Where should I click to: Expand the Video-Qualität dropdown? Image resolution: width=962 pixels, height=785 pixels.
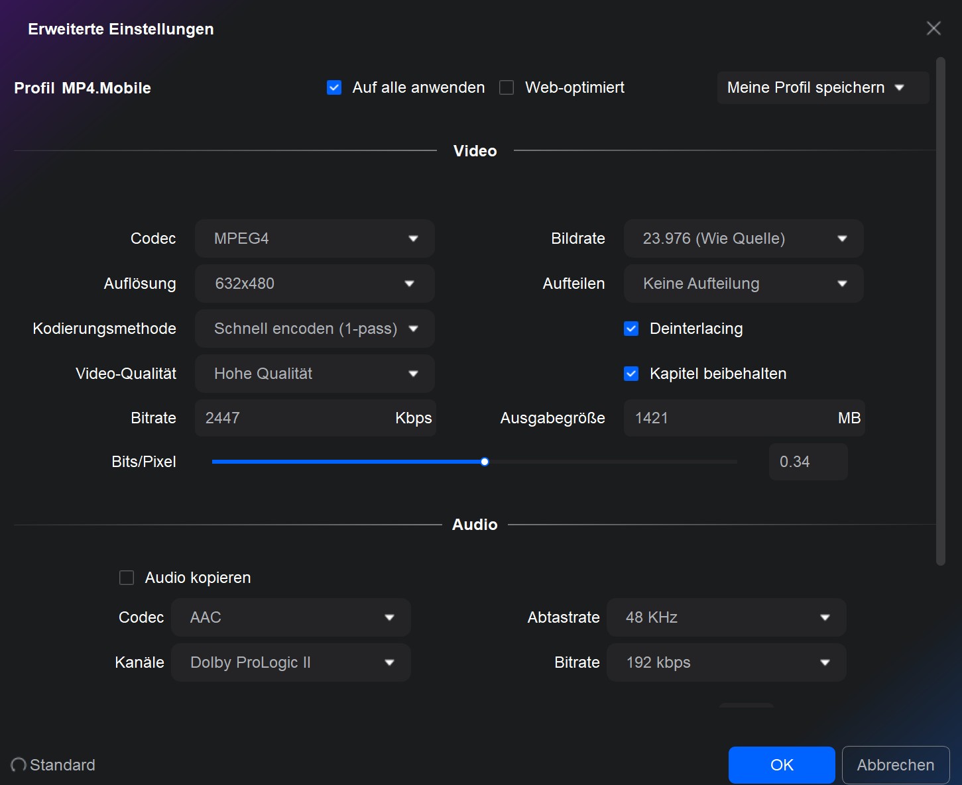315,374
